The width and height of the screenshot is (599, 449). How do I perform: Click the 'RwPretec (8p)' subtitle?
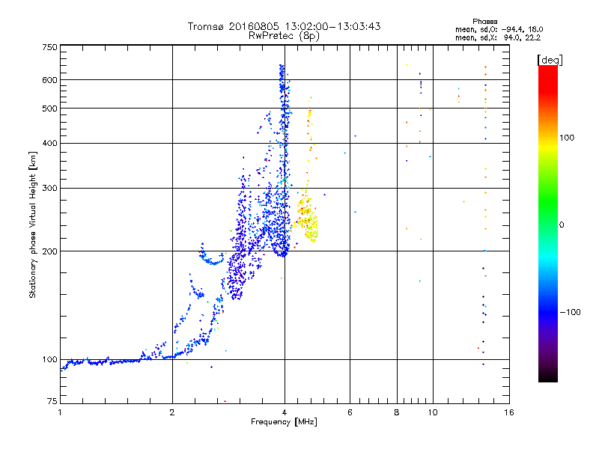(284, 36)
